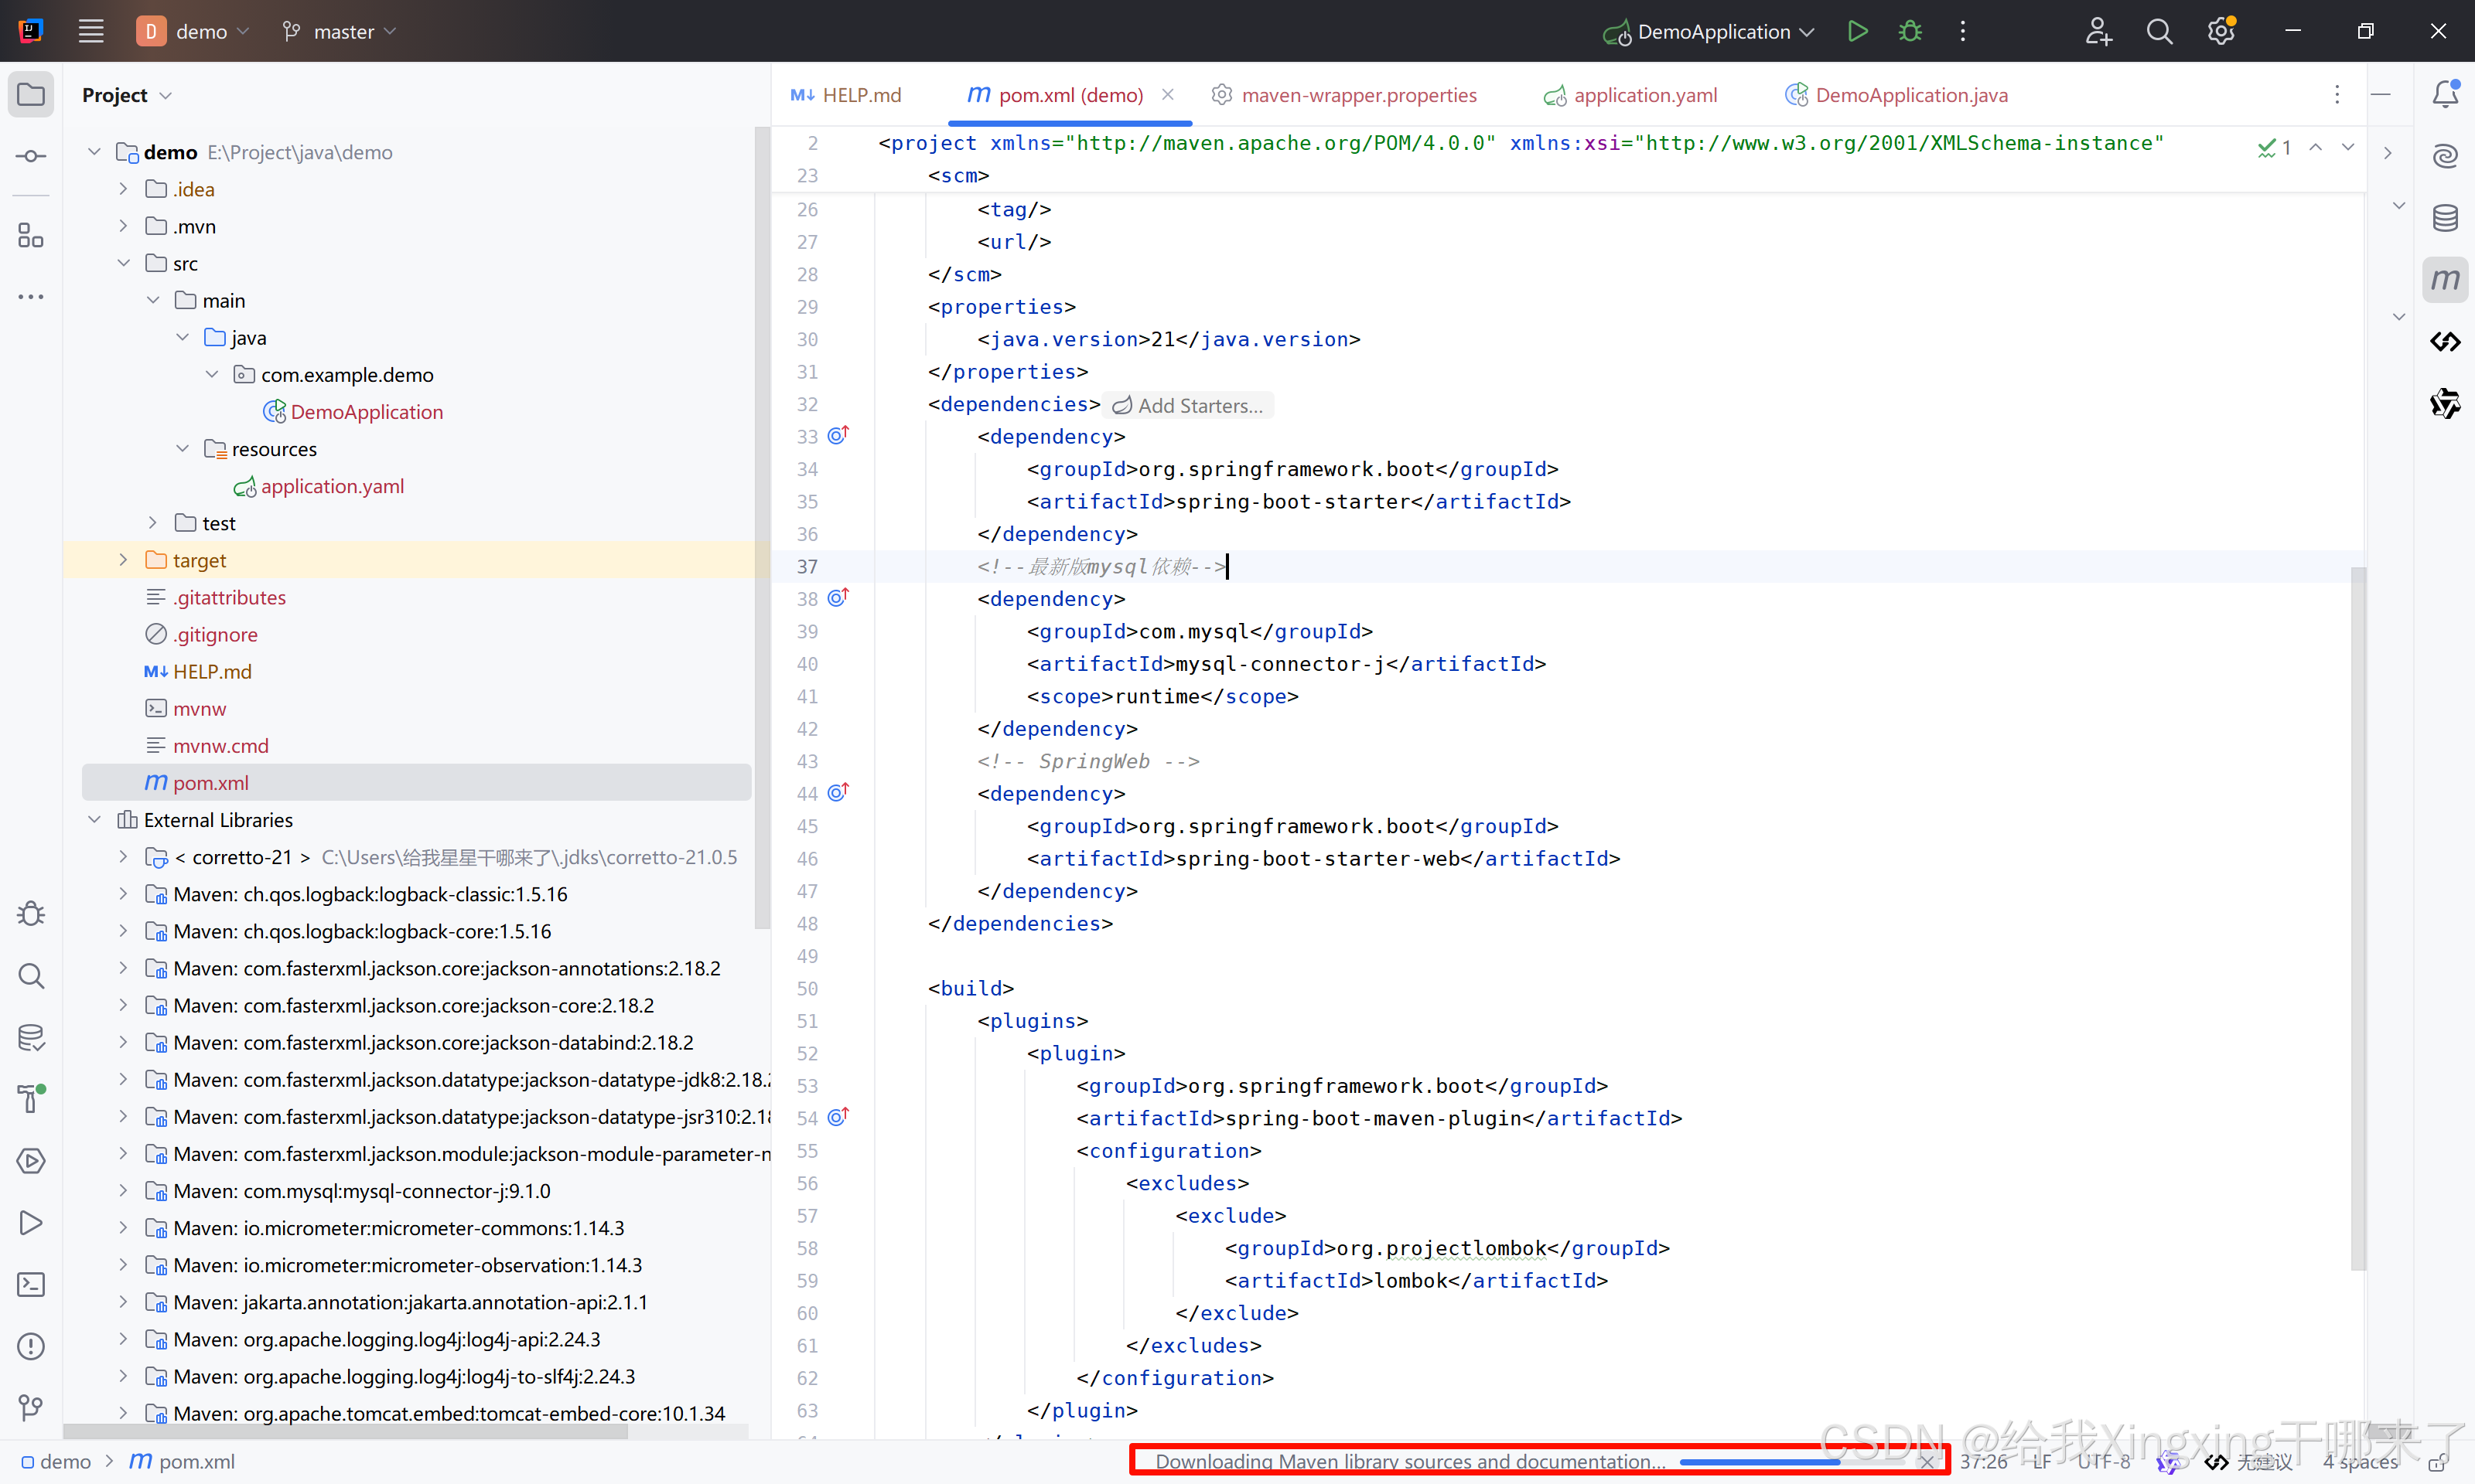Open the Commit tool window icon

[31, 157]
